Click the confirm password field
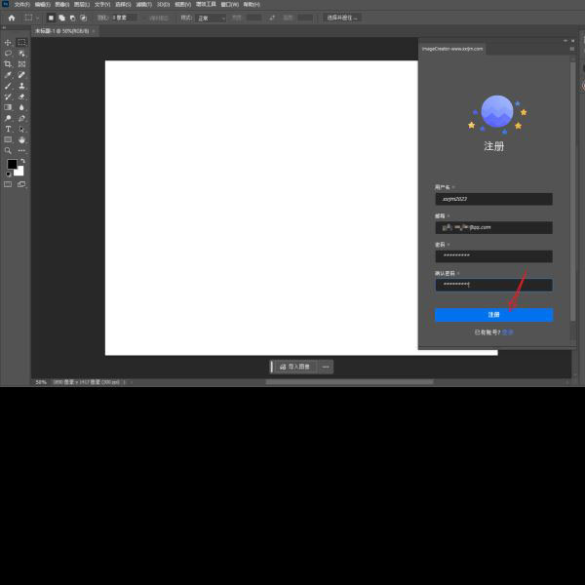This screenshot has height=585, width=585. tap(493, 285)
